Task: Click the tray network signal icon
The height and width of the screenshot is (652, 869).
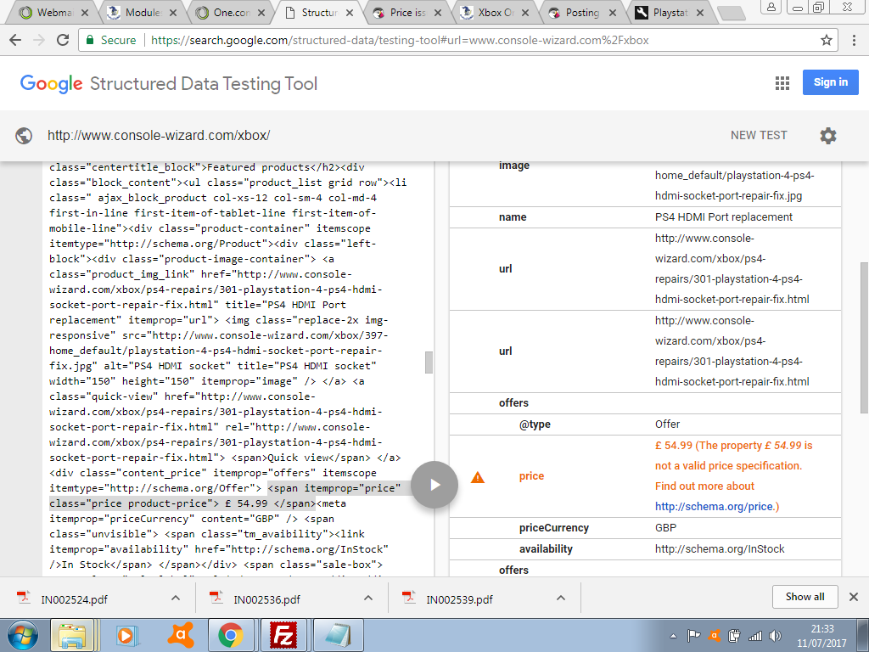Action: [754, 636]
